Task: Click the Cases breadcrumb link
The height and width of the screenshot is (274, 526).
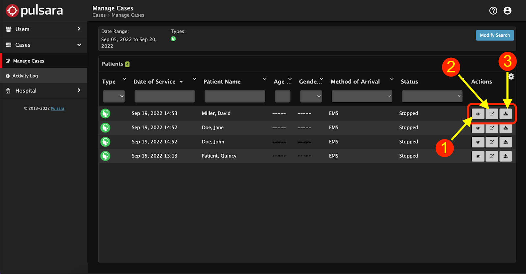Action: 99,15
